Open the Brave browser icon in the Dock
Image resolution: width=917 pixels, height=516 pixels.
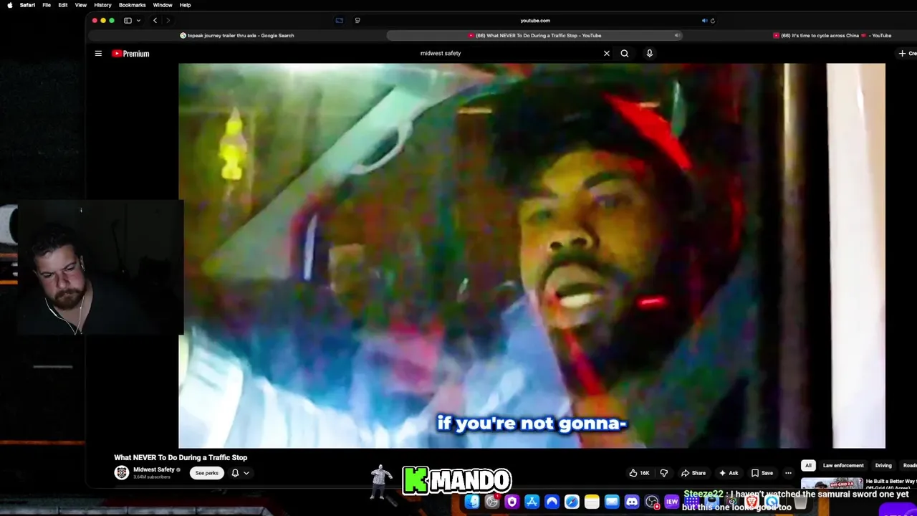[x=752, y=502]
